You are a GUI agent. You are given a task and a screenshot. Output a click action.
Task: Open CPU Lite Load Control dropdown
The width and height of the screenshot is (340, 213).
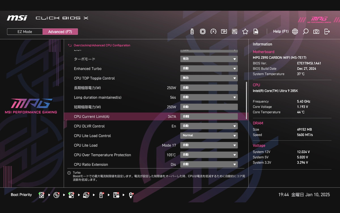[209, 136]
